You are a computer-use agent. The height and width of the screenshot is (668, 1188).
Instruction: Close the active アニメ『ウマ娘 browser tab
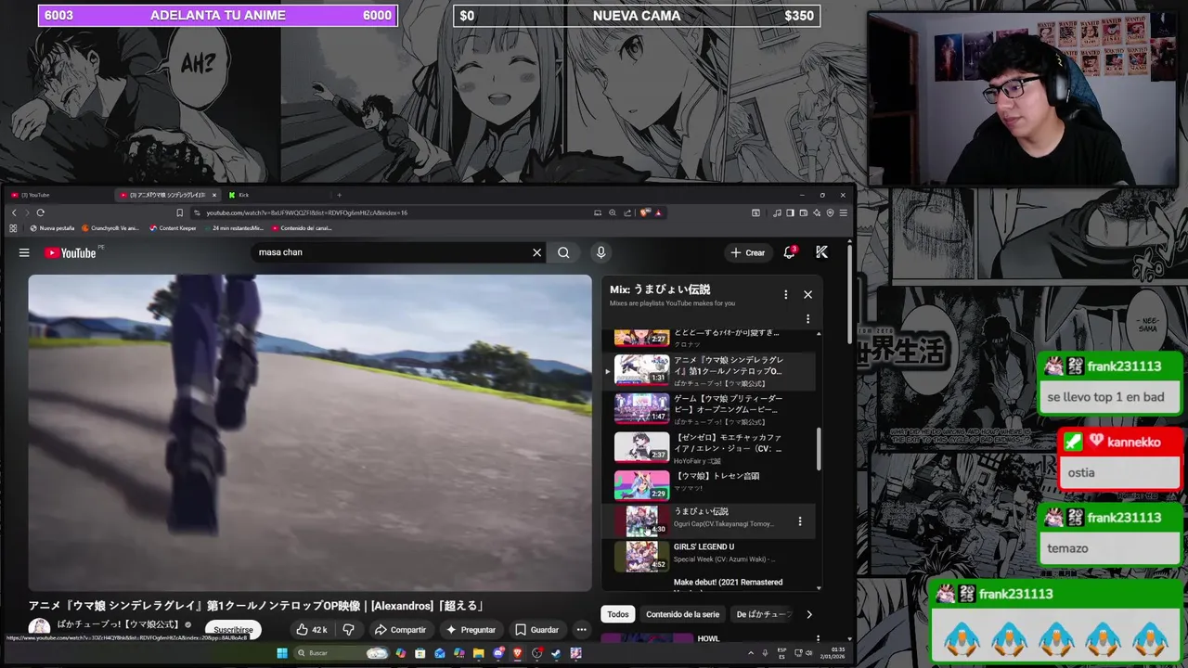[213, 195]
